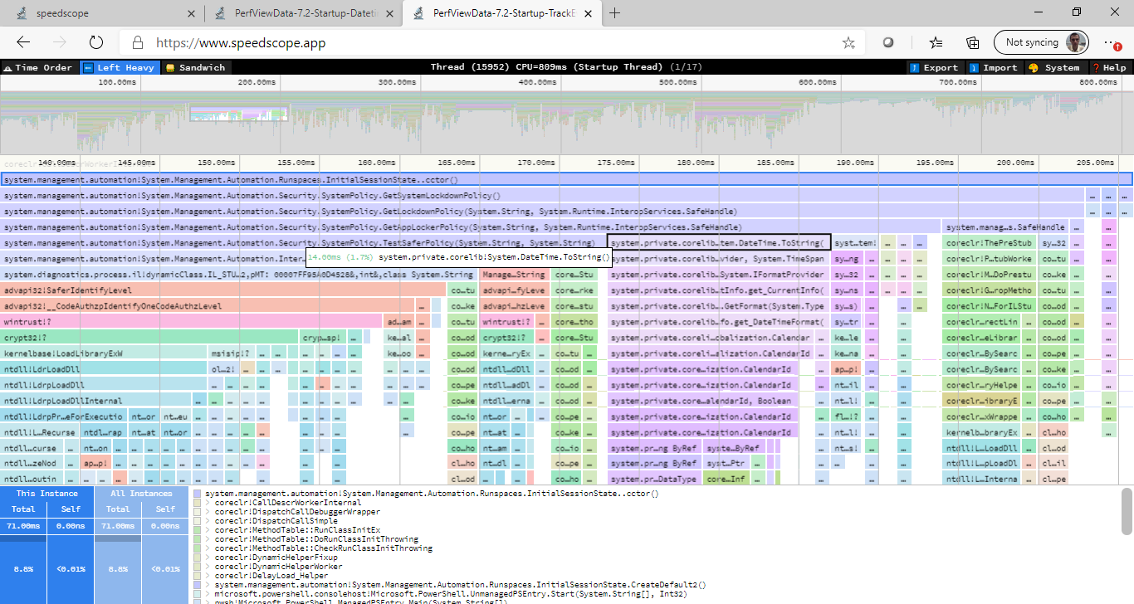This screenshot has height=604, width=1134.
Task: Import a profile with Import button
Action: pos(993,67)
